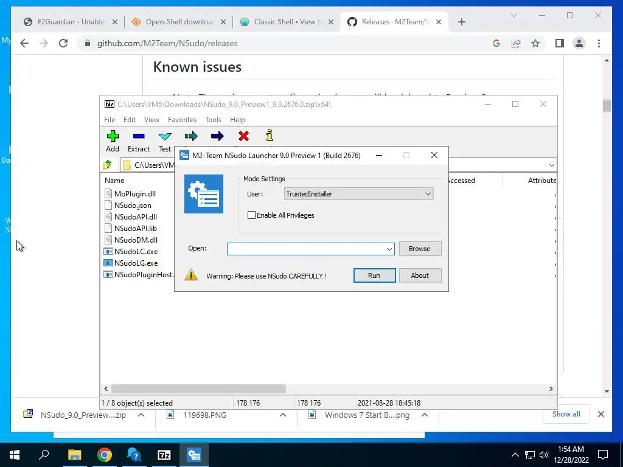Click Show all downloads link

pyautogui.click(x=566, y=414)
